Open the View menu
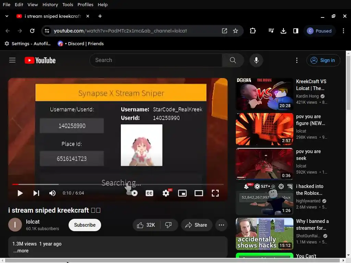Image resolution: width=351 pixels, height=263 pixels. point(33,4)
